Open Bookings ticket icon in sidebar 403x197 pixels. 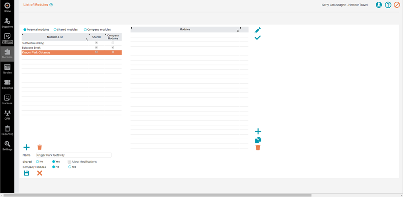[x=7, y=85]
